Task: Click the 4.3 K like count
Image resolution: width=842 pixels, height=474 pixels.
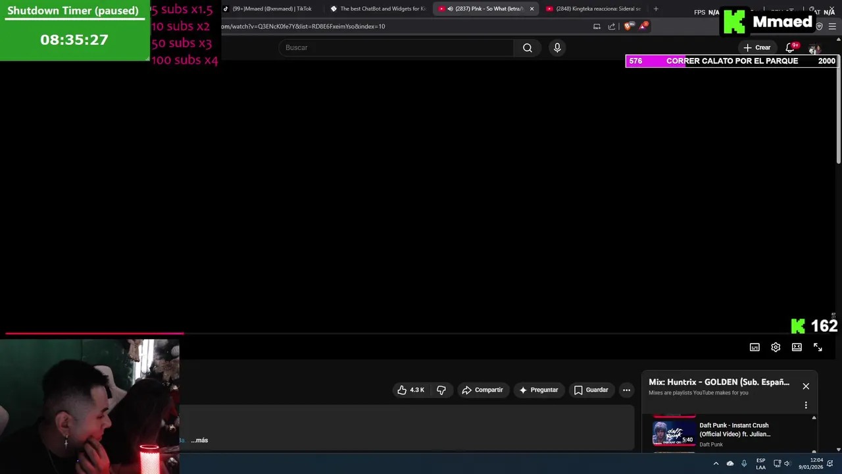Action: tap(417, 390)
